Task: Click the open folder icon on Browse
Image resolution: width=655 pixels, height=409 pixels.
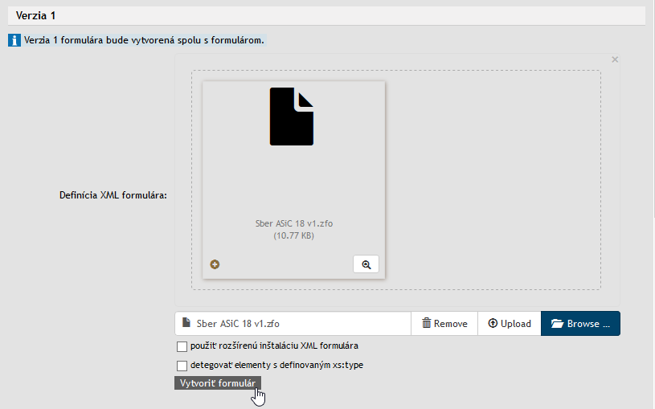Action: tap(557, 324)
